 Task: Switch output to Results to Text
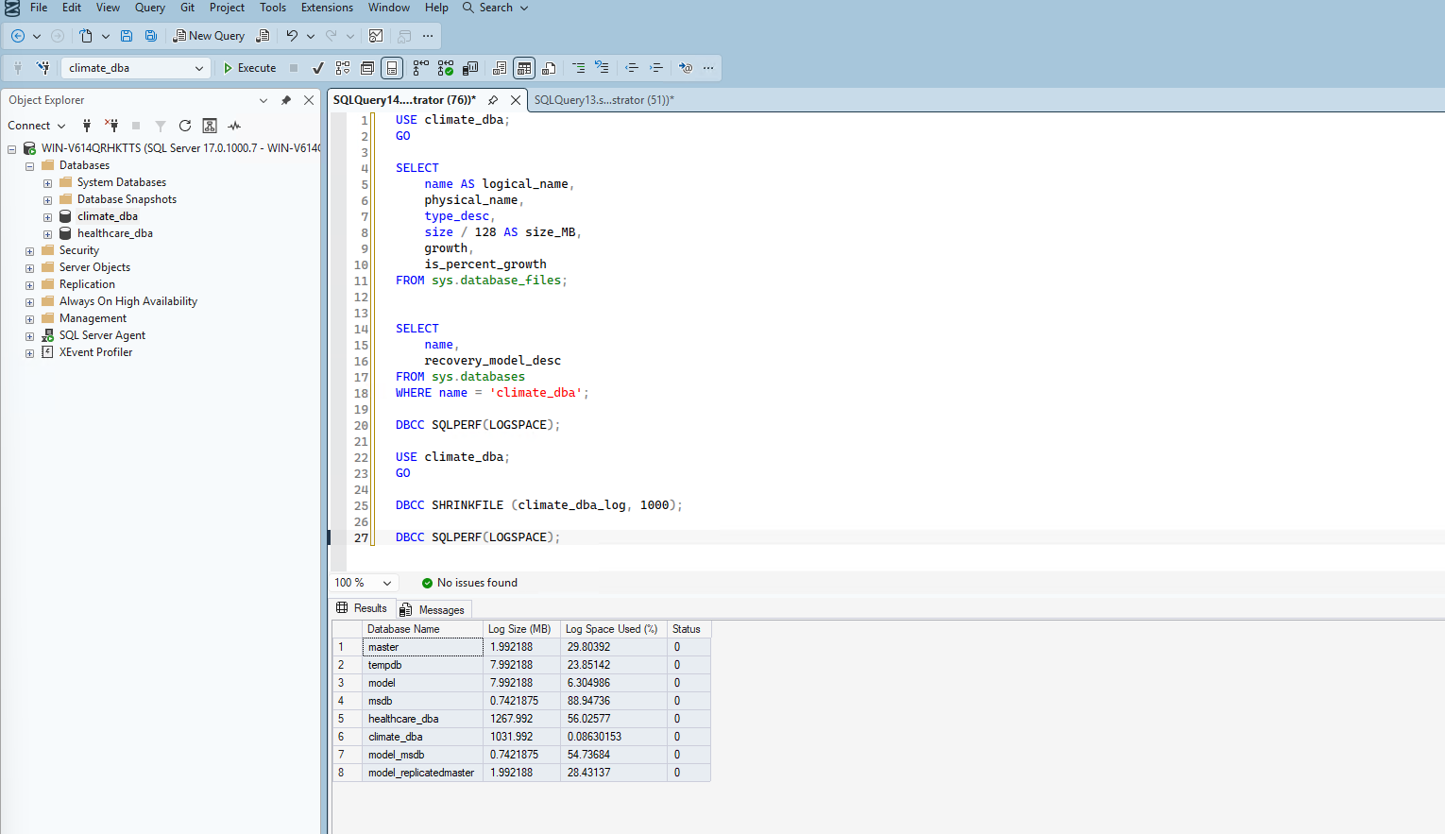tap(500, 68)
